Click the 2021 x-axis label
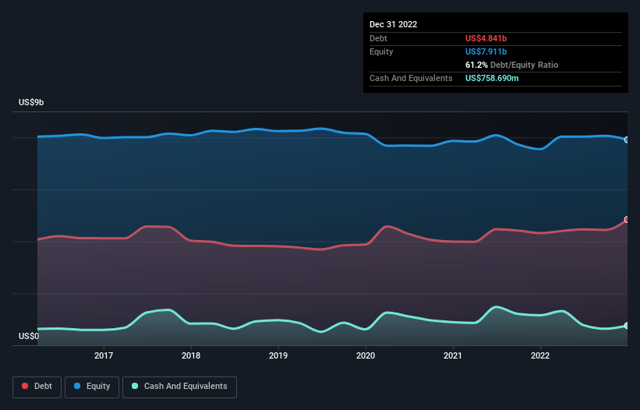This screenshot has height=410, width=640. [453, 355]
